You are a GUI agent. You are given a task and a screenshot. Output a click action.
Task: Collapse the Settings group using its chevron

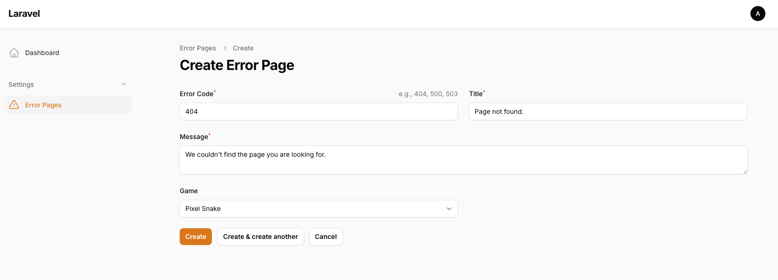(124, 84)
